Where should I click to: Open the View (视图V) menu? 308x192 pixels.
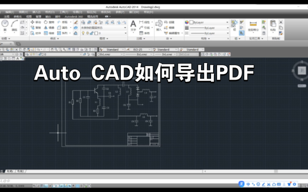click(23, 12)
